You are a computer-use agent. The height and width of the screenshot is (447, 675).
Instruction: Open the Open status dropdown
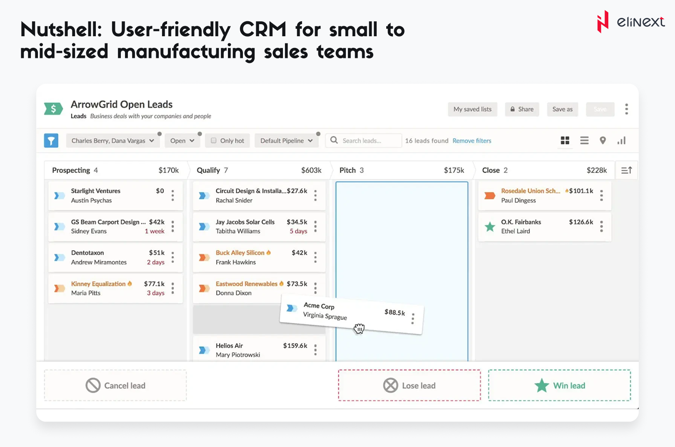[182, 141]
